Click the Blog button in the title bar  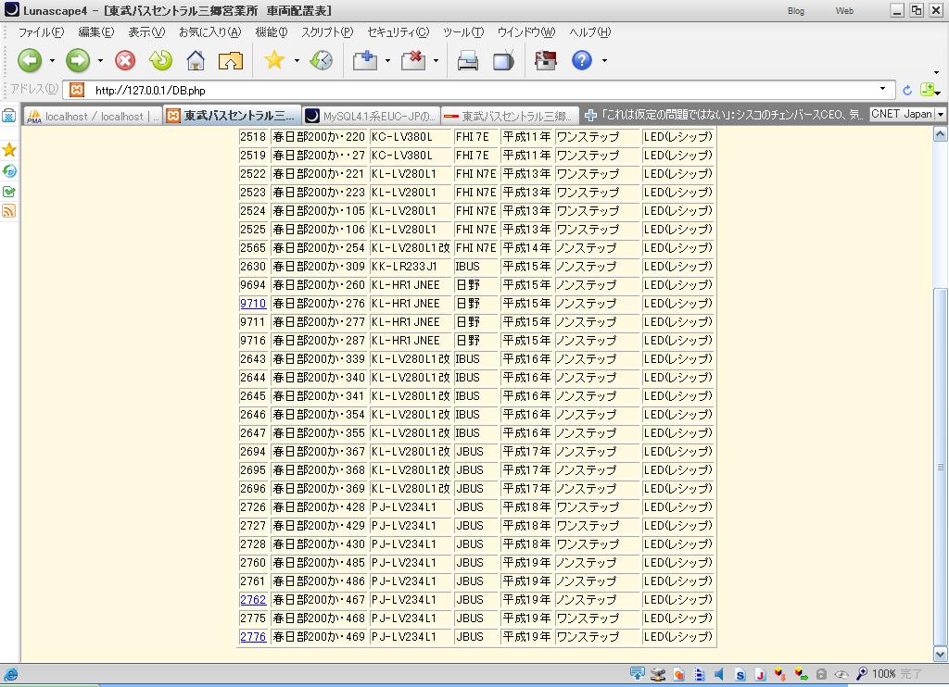pos(796,11)
